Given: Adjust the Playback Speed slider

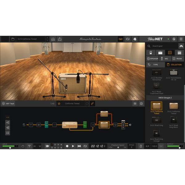Looking at the screenshot, I should (x=118, y=147).
